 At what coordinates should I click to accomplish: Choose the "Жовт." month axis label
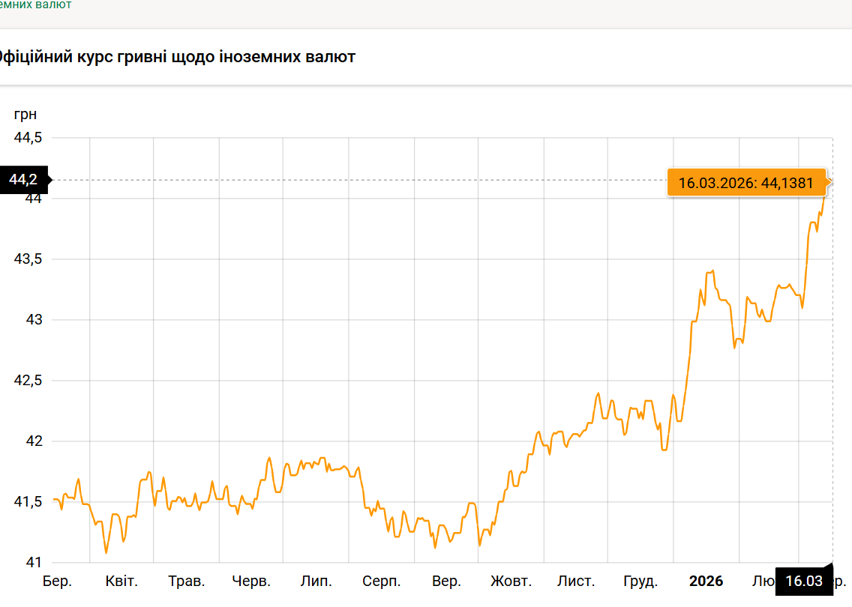click(511, 582)
